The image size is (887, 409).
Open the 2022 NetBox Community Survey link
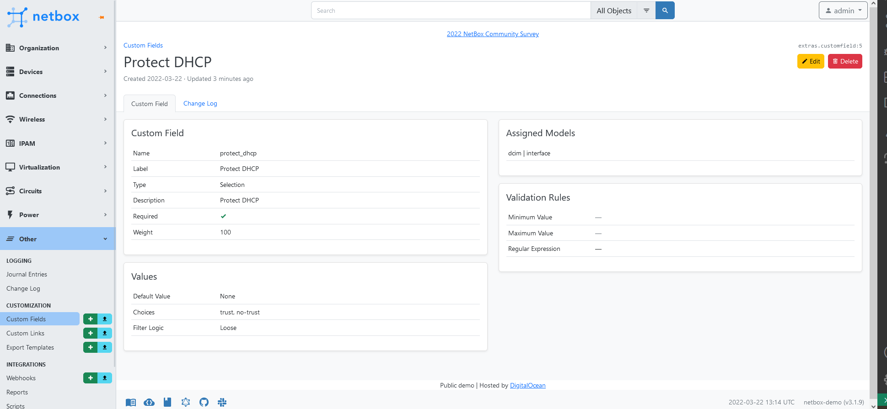[493, 34]
